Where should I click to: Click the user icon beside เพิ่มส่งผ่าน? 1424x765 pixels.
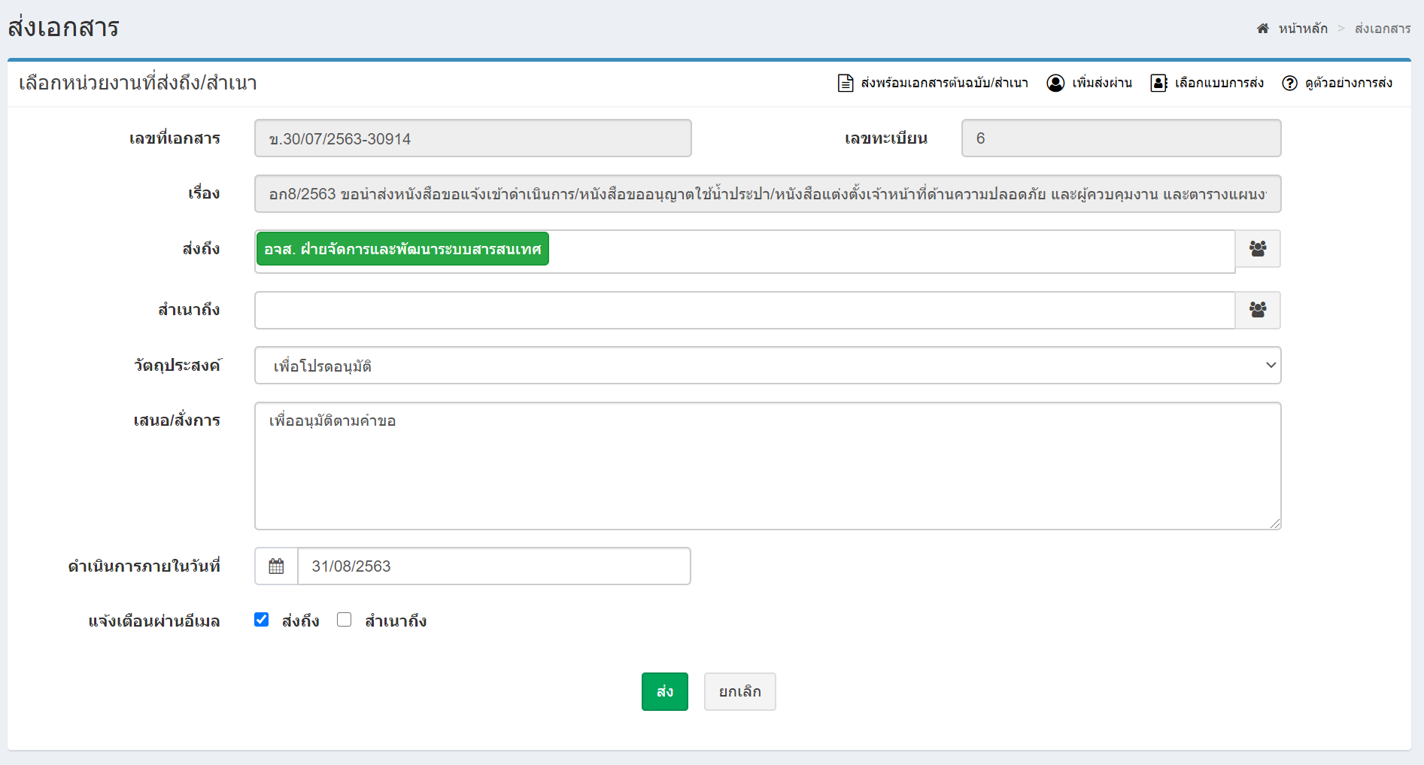pyautogui.click(x=1055, y=83)
